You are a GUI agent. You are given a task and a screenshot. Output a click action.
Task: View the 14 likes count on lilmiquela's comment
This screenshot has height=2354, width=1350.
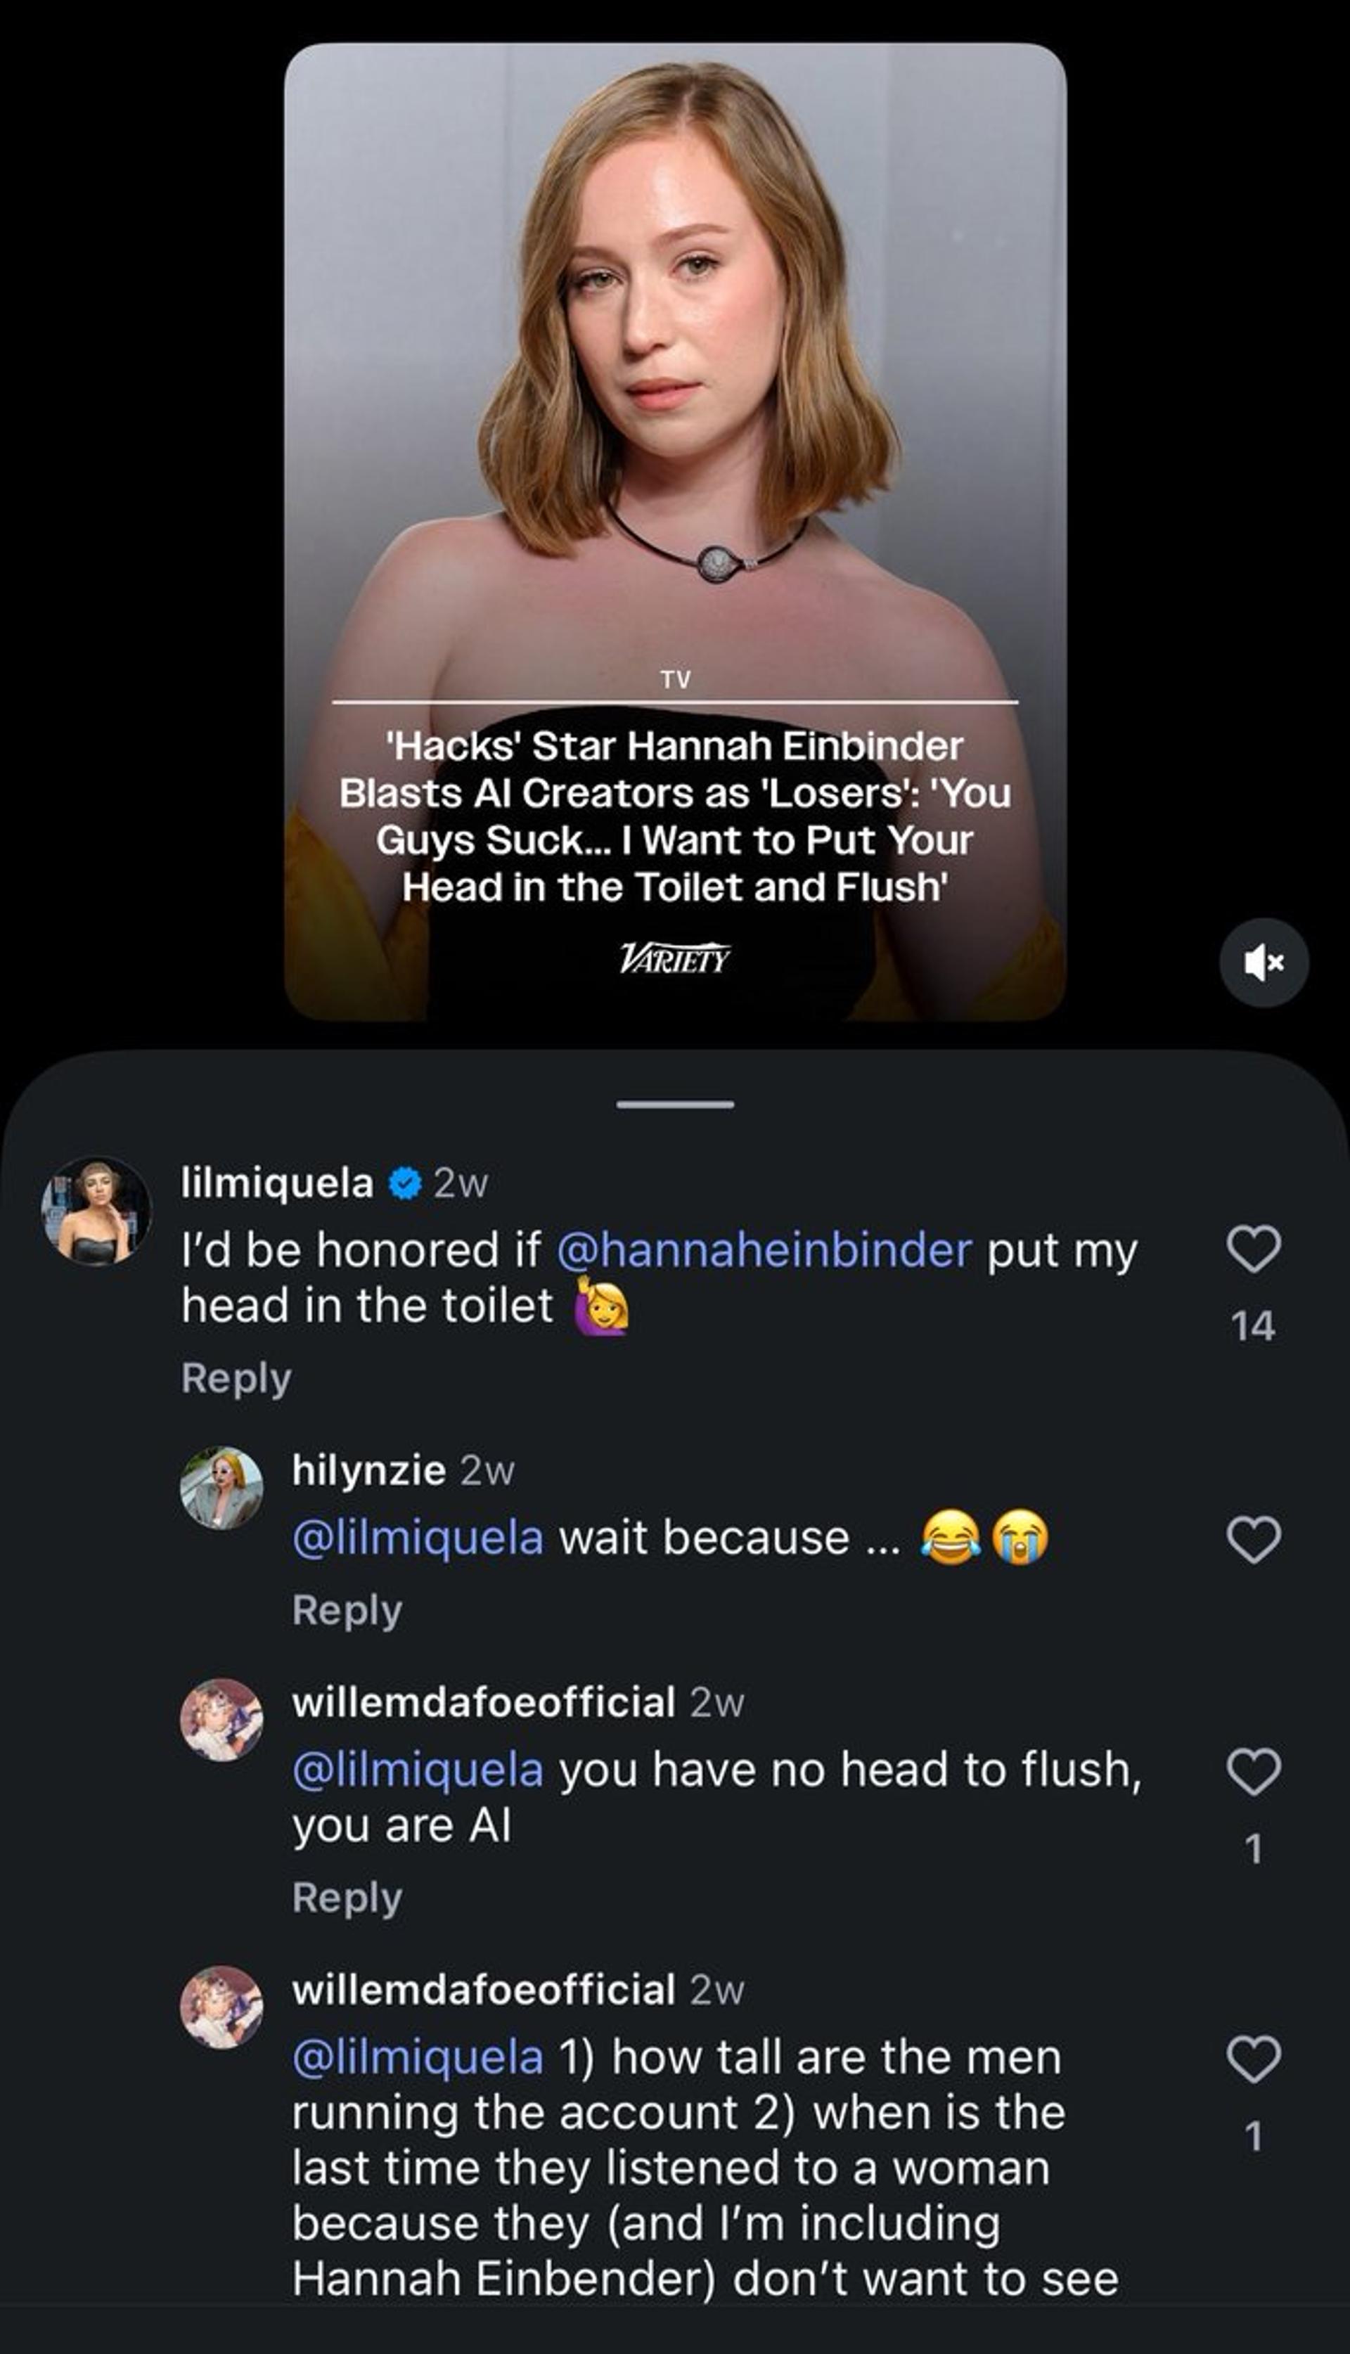click(x=1254, y=1326)
